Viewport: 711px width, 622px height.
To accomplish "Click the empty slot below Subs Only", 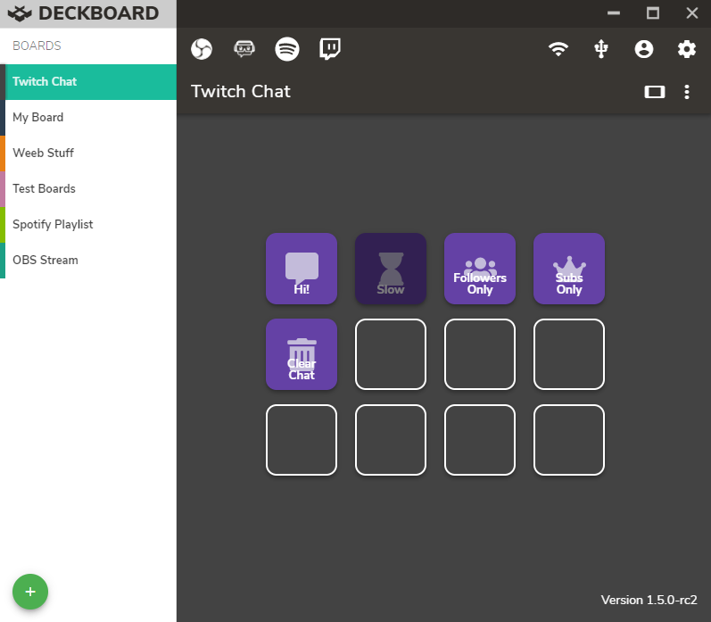I will (569, 354).
